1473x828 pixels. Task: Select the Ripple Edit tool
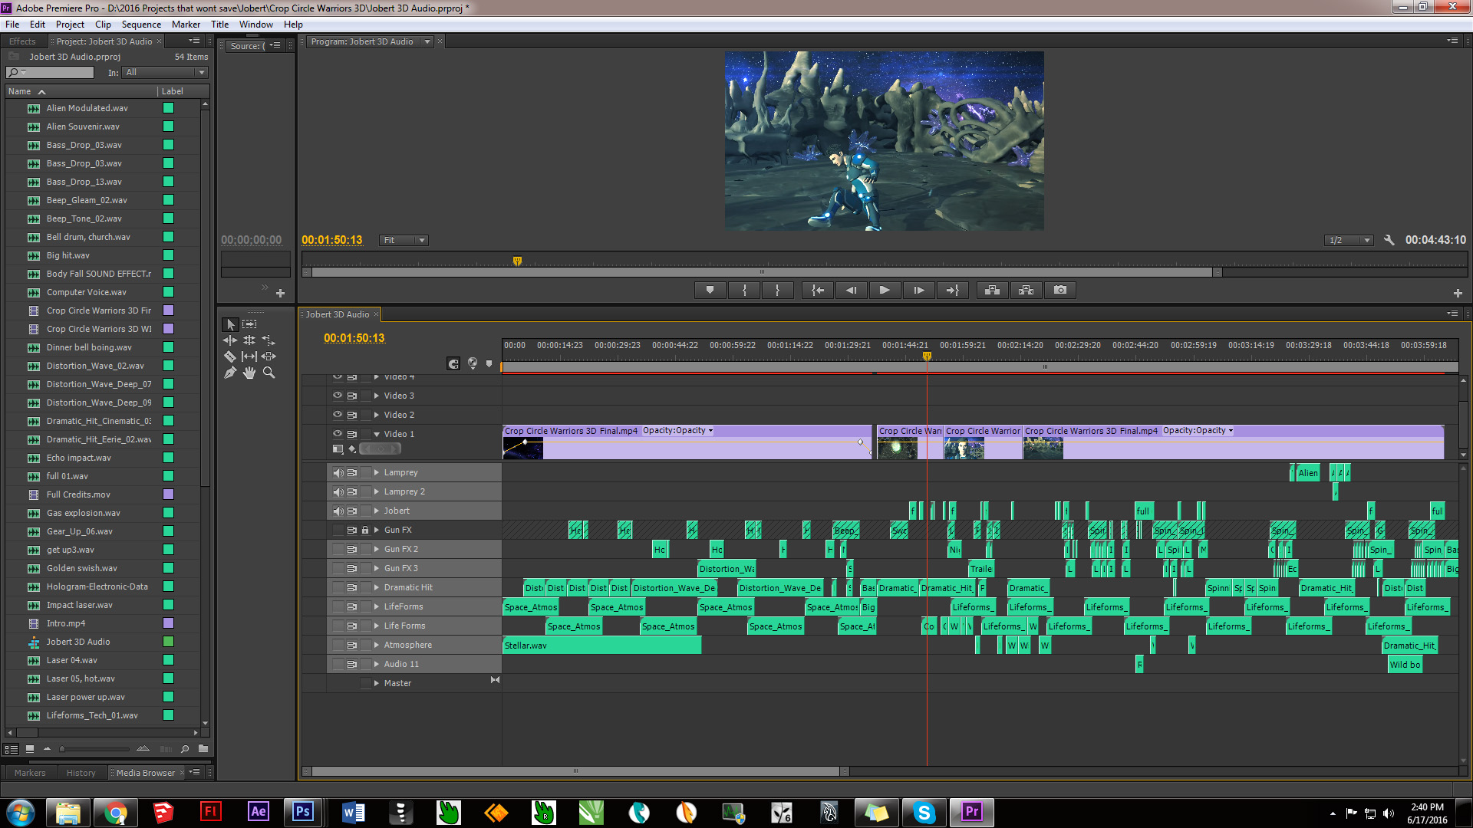point(229,340)
